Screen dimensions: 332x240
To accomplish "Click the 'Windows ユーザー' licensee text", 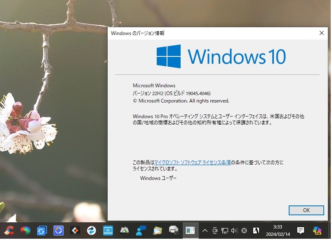I will [x=159, y=179].
